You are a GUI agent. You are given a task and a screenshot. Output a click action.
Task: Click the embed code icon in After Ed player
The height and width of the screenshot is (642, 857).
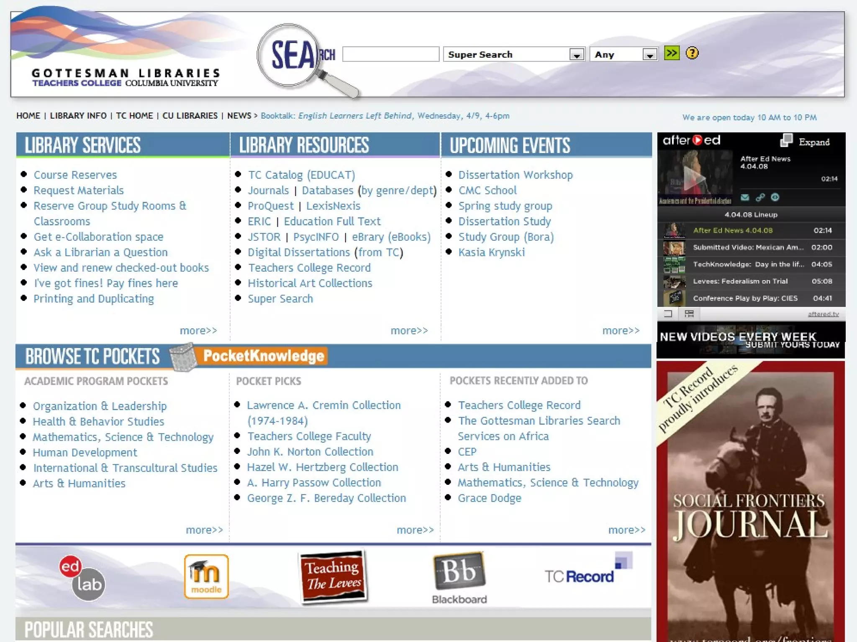point(775,197)
